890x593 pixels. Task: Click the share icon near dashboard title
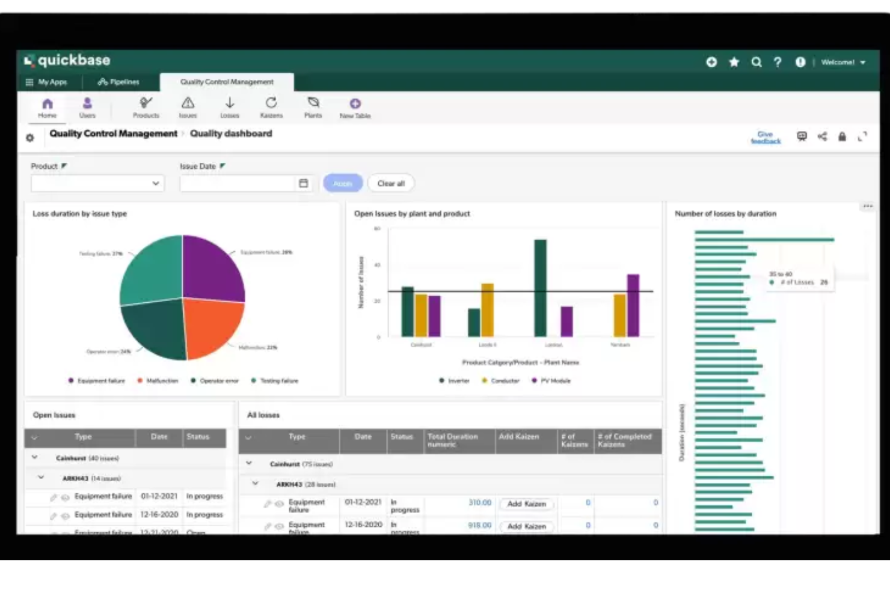point(822,137)
